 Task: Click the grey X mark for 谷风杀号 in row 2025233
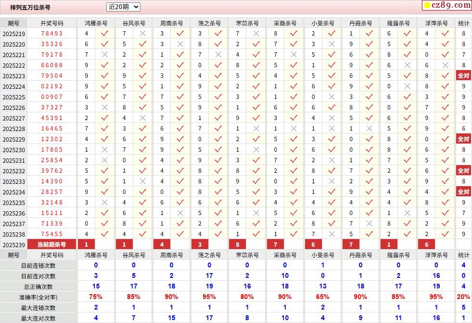143,181
